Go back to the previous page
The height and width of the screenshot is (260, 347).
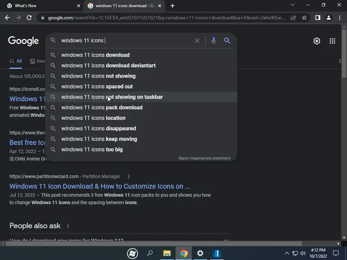[7, 18]
